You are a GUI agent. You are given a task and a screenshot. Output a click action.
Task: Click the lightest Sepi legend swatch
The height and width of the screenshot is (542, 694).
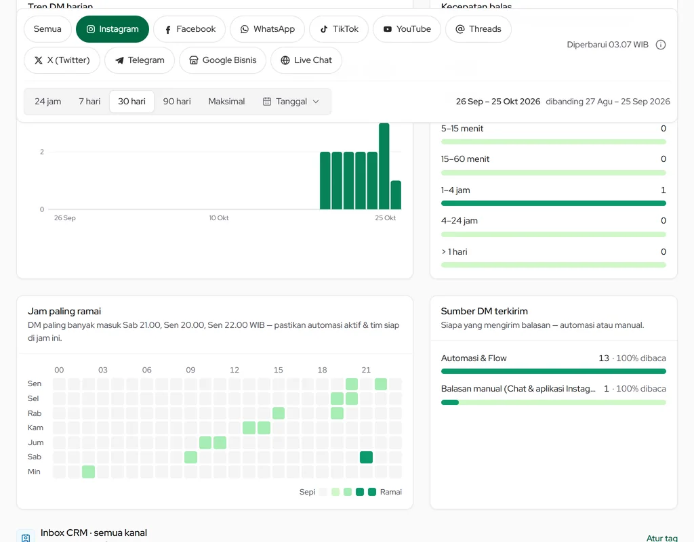point(323,492)
